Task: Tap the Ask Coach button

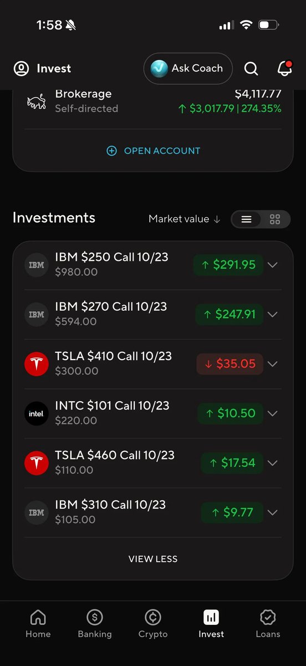Action: tap(188, 68)
